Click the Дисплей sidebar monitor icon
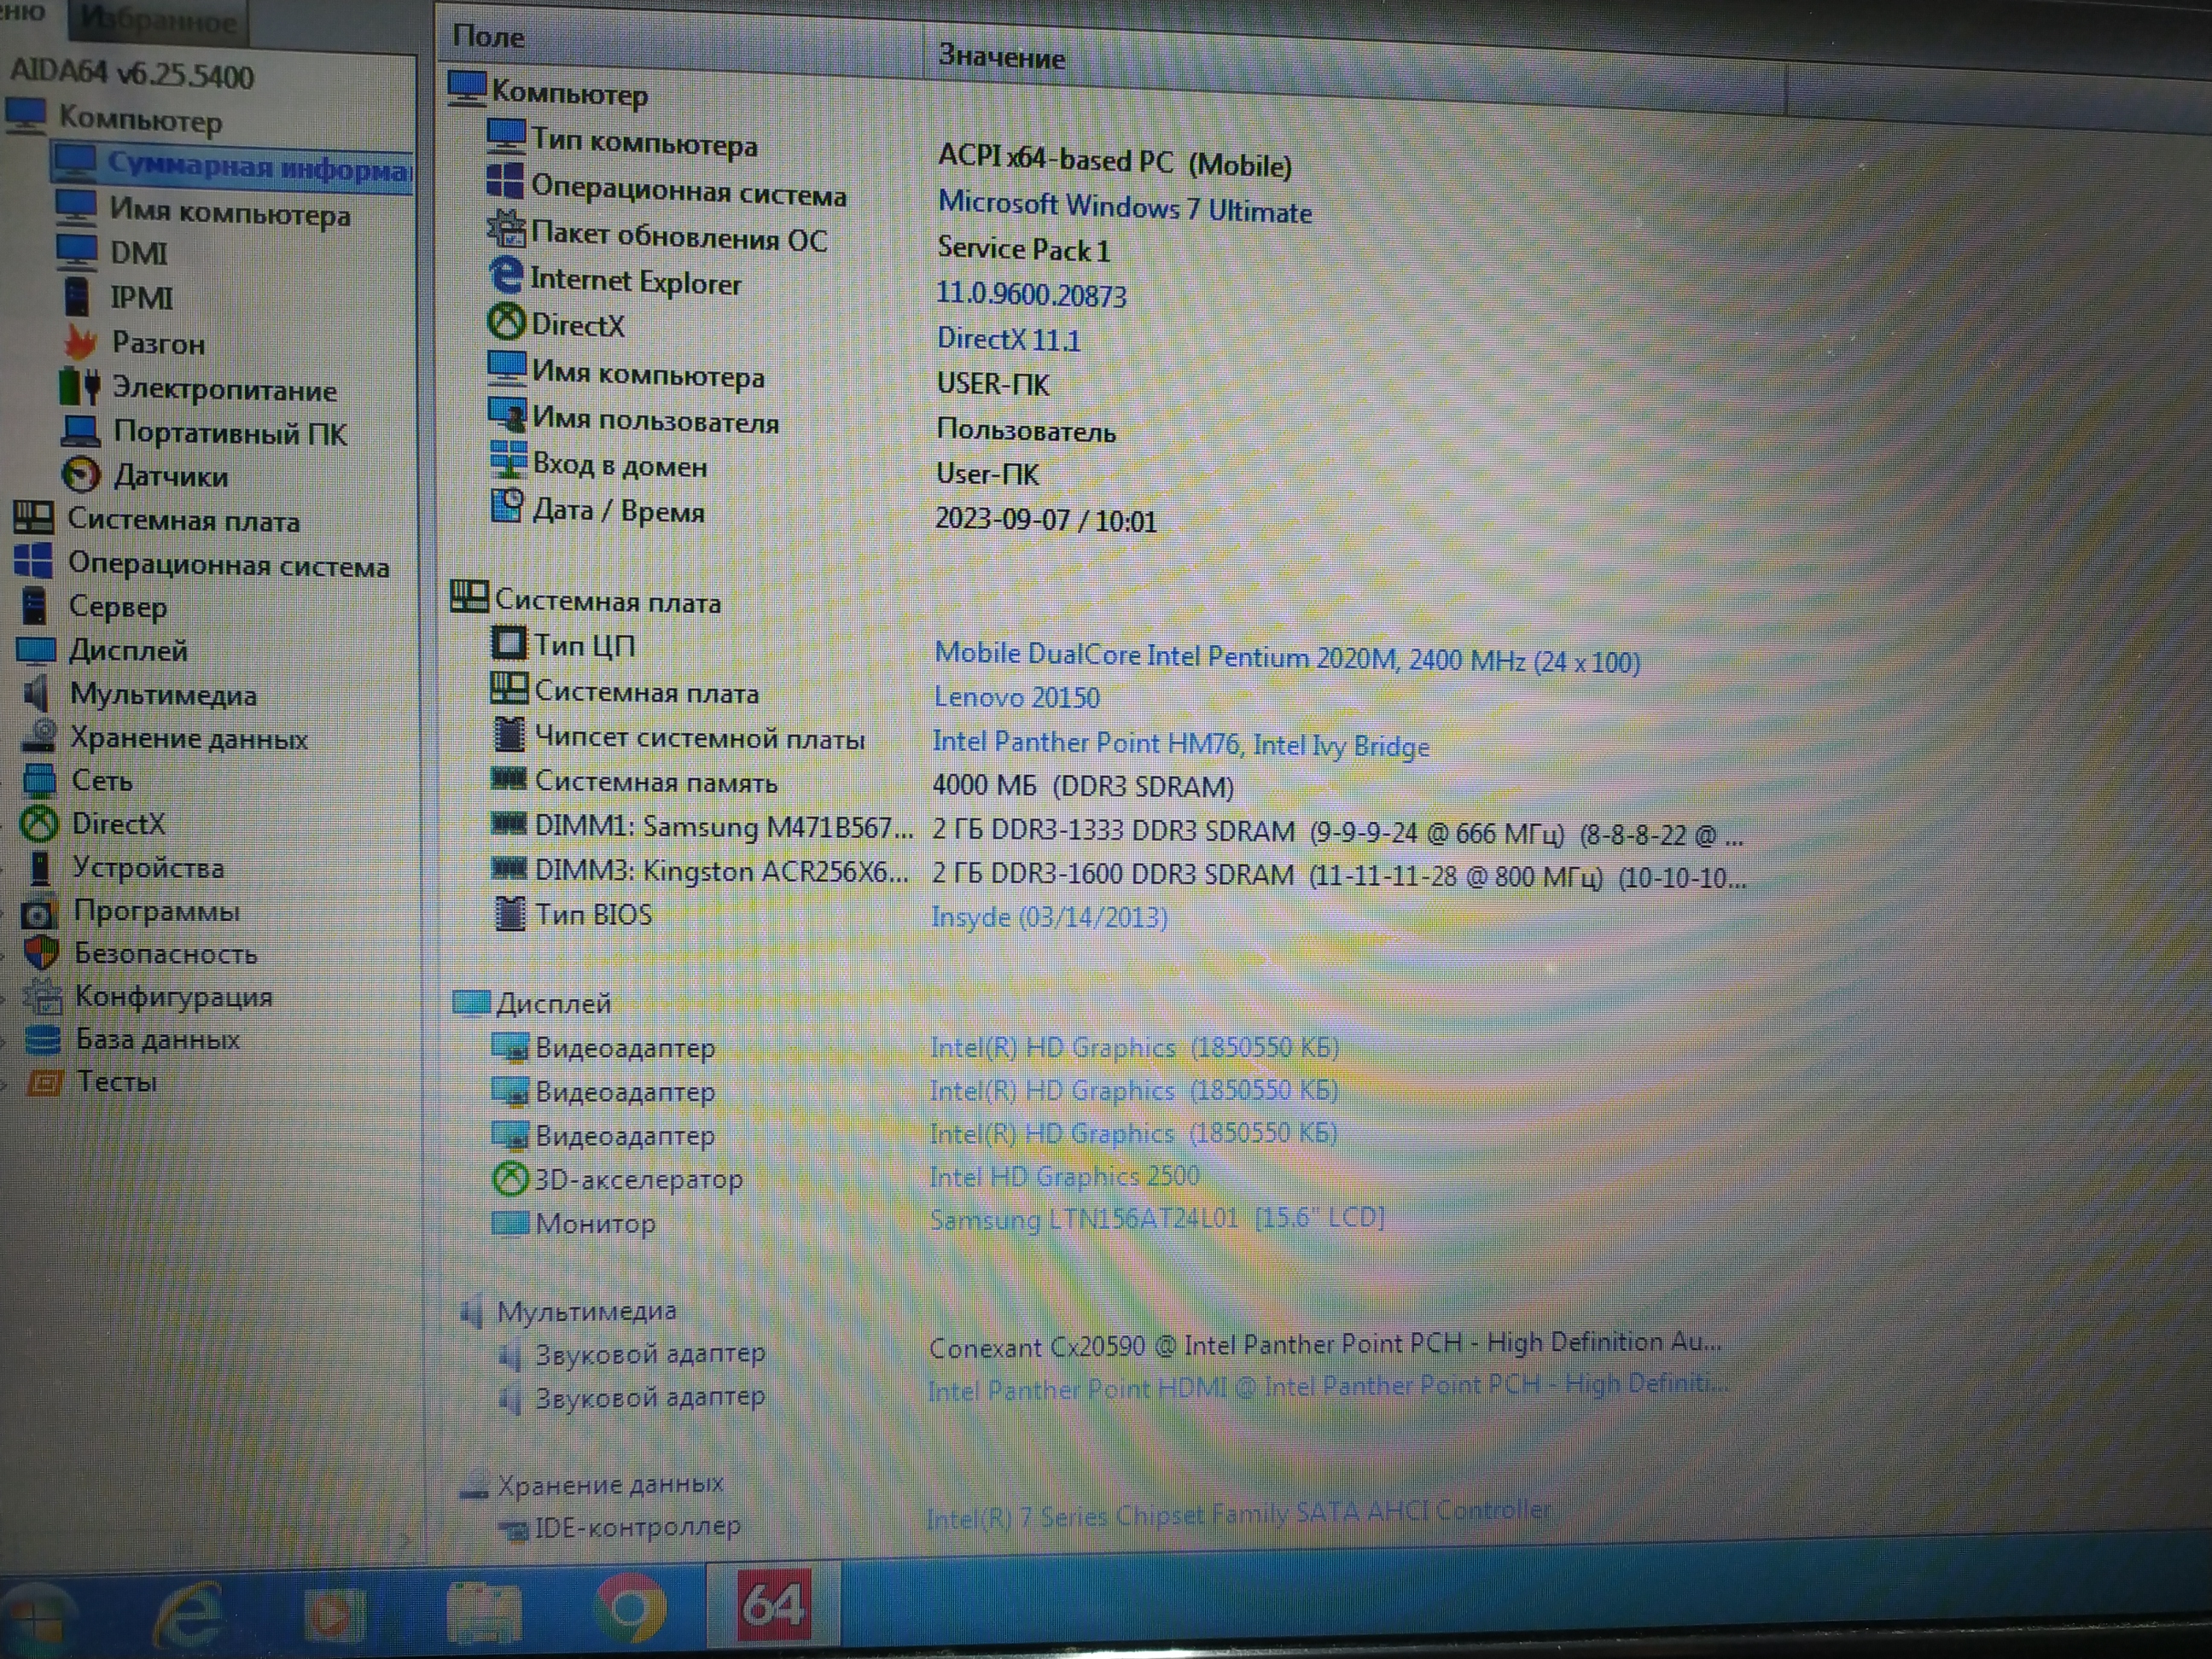The width and height of the screenshot is (2212, 1659). [x=36, y=650]
